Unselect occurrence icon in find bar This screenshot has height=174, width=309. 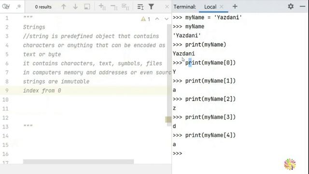click(114, 7)
